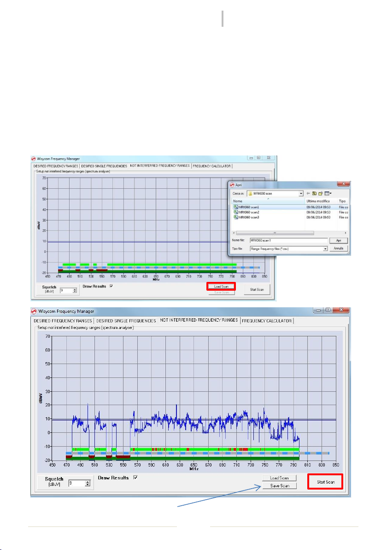Screen dimensions: 387x550
Task: Click the Wisycom logo in the upper window title bar
Action: [x=34, y=159]
